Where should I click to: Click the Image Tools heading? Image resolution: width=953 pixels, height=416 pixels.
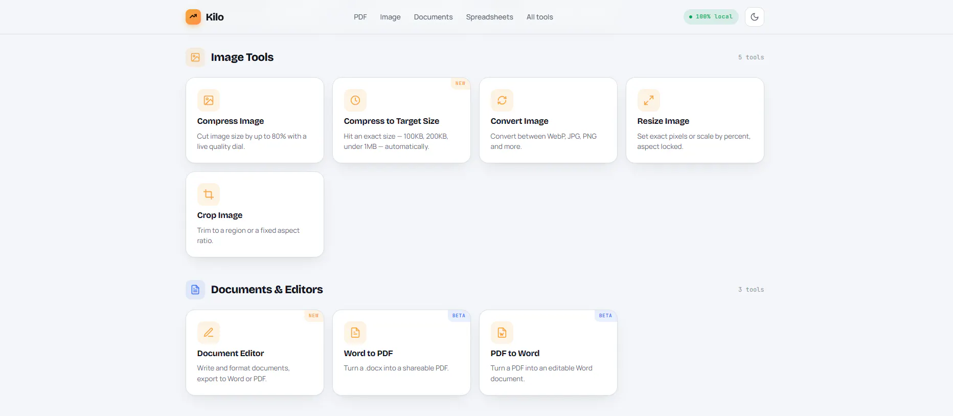click(242, 57)
